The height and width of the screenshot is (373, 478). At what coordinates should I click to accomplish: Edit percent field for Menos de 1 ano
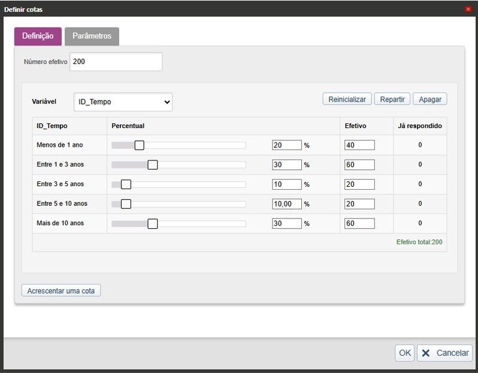287,145
